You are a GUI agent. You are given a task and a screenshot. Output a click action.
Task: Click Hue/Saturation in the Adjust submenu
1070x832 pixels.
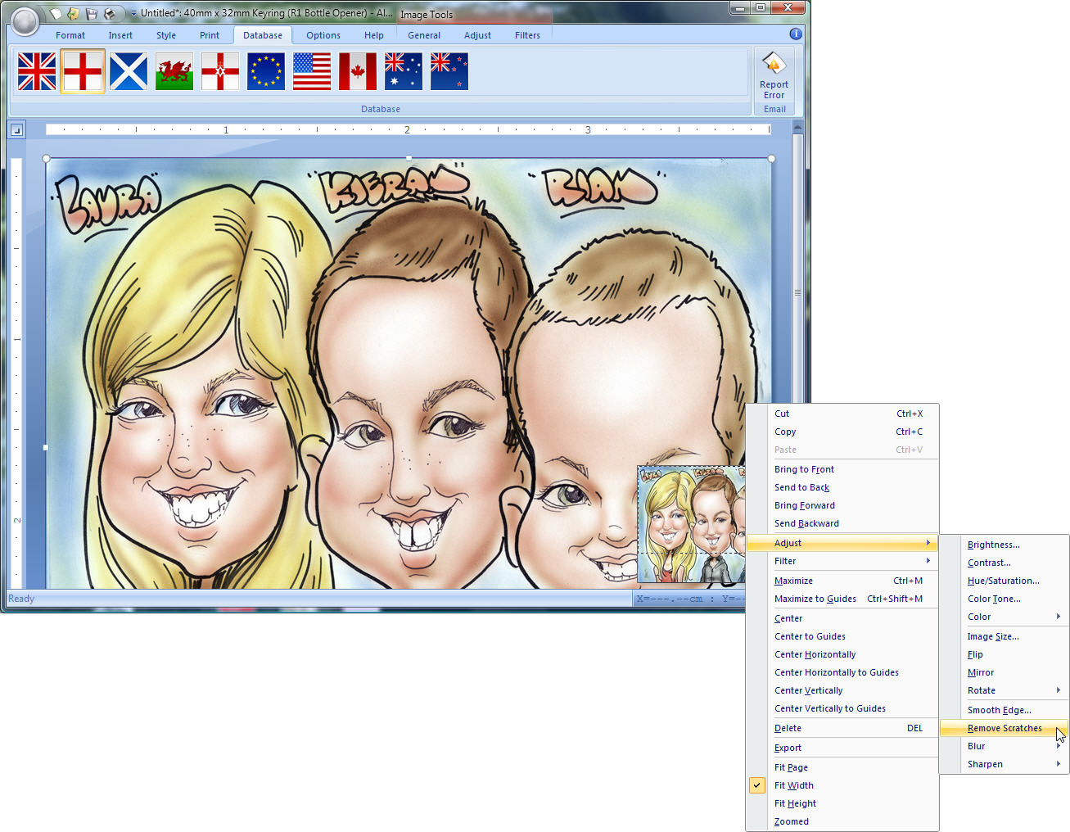[x=1003, y=581]
